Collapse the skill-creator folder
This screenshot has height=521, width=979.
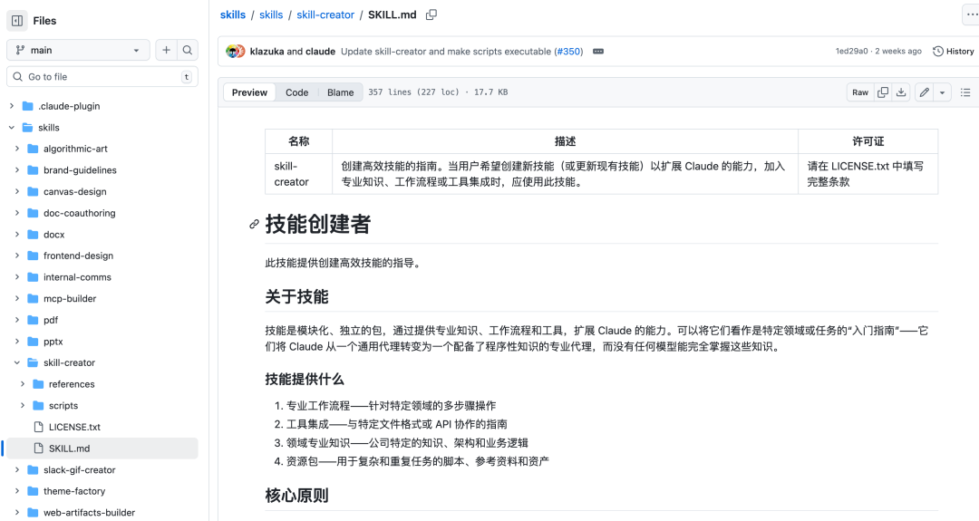[x=17, y=362]
